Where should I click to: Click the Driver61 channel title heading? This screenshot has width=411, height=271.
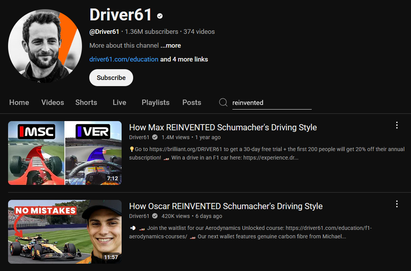[121, 14]
